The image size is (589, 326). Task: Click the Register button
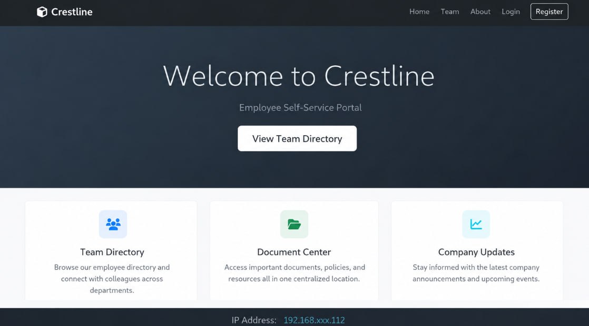(549, 12)
